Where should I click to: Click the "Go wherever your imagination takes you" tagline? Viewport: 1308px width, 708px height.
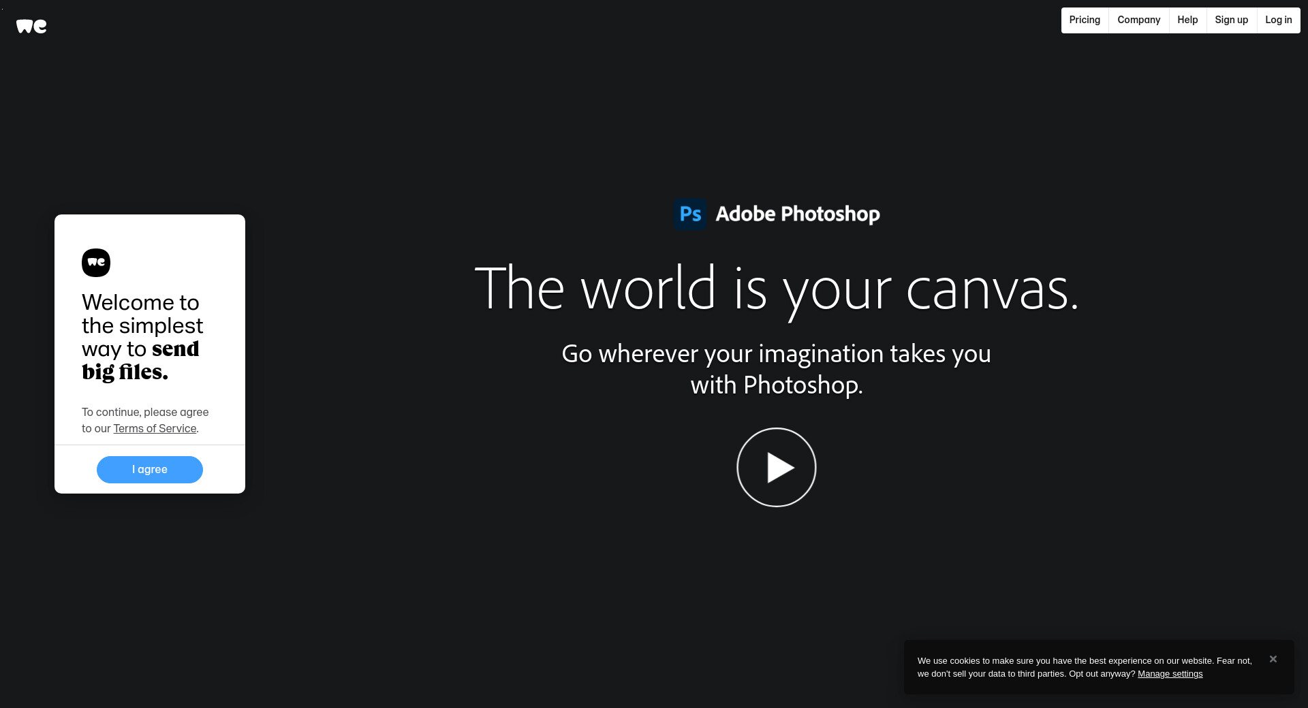point(777,370)
